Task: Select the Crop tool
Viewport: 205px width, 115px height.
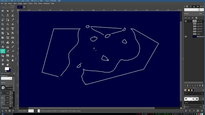Action: tap(8, 29)
